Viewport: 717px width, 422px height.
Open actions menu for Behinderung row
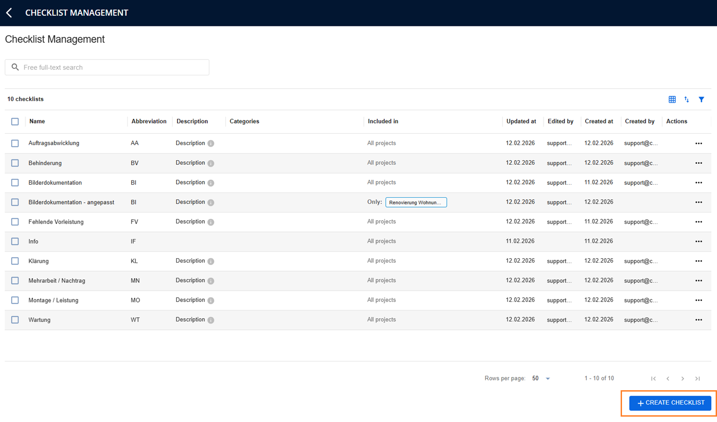(699, 163)
